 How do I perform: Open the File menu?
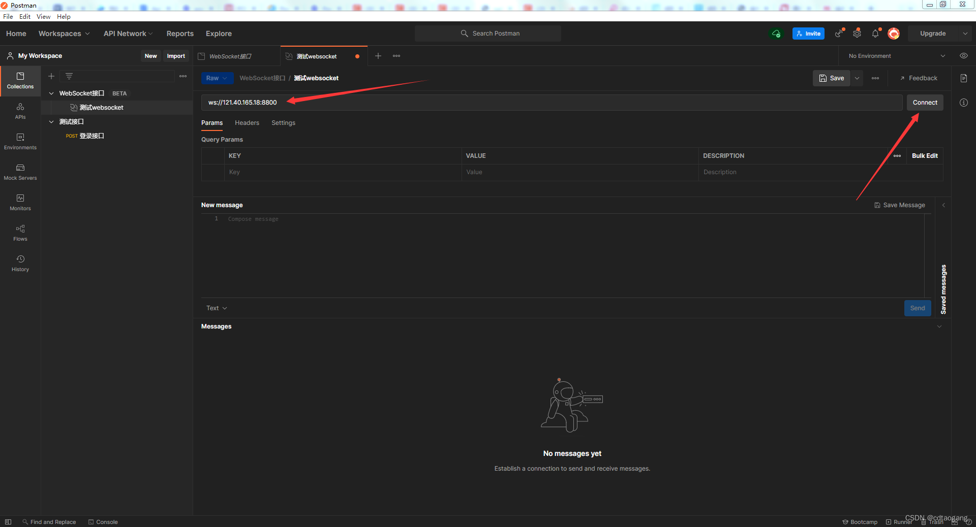8,17
